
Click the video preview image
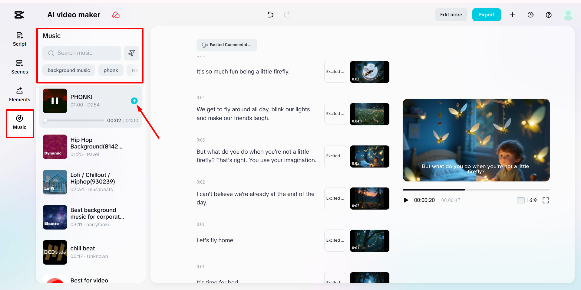tap(476, 140)
